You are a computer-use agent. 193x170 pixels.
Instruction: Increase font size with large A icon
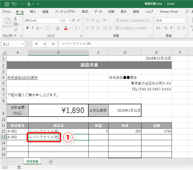pos(74,20)
